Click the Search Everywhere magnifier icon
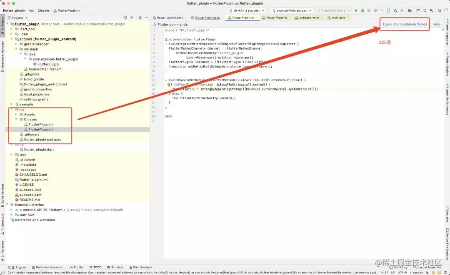The width and height of the screenshot is (450, 275). (x=440, y=10)
